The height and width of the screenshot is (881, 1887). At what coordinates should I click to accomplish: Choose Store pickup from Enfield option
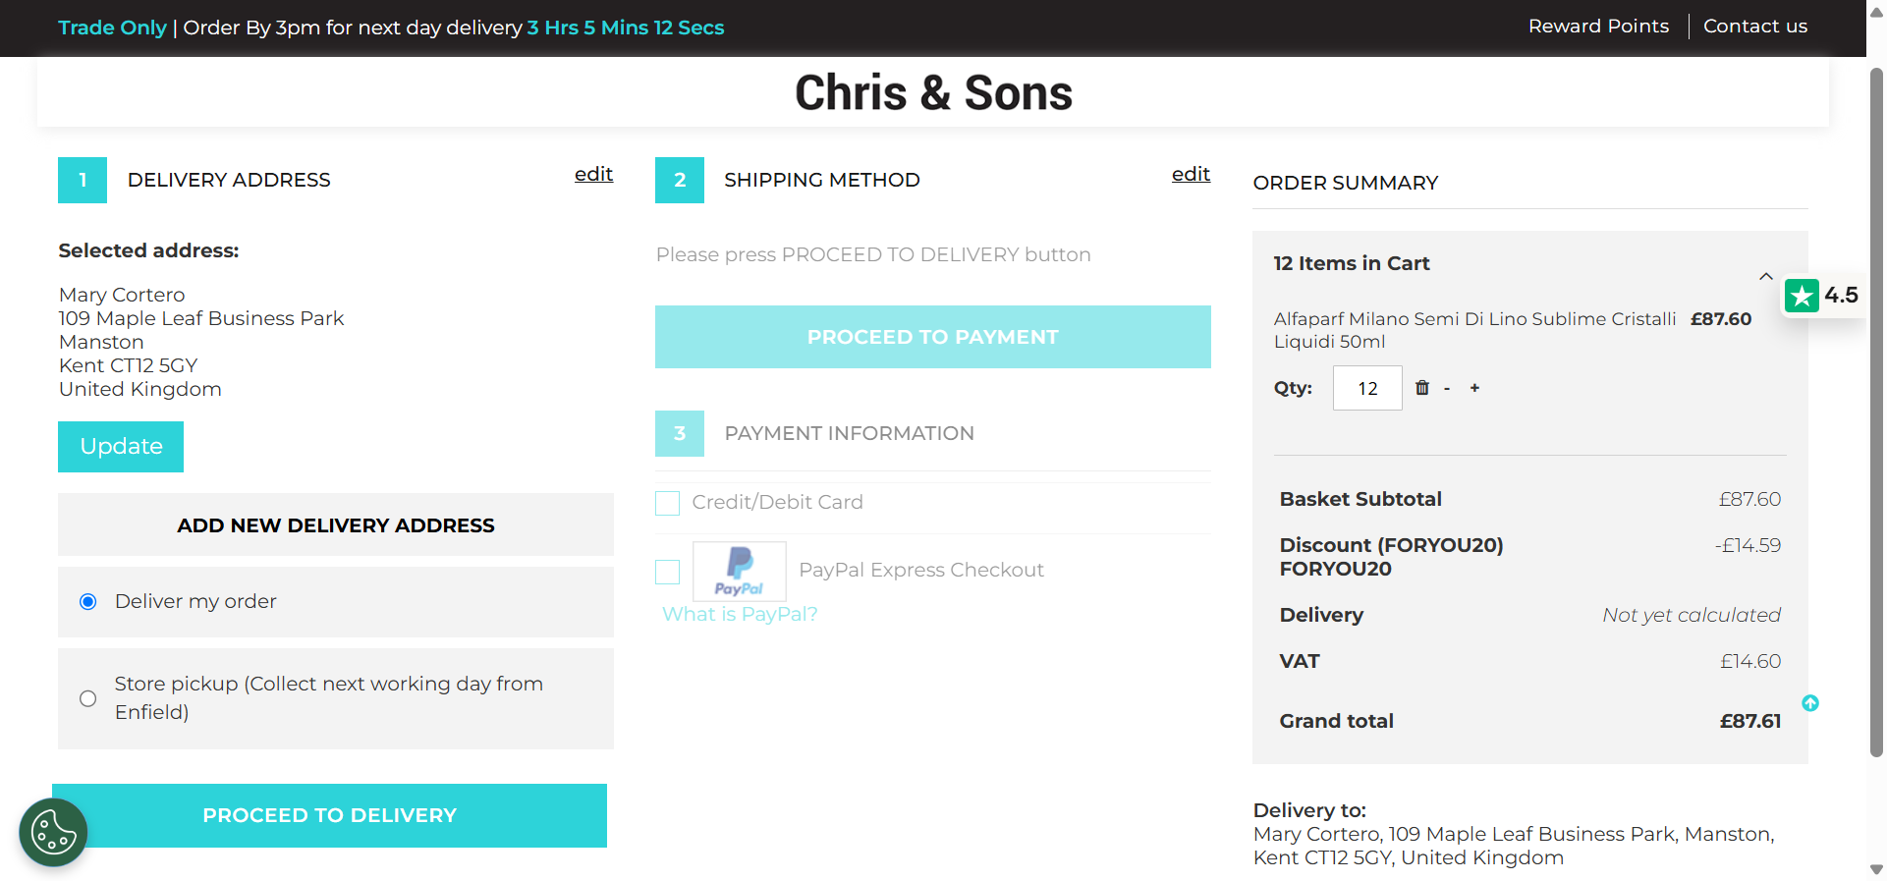(88, 698)
